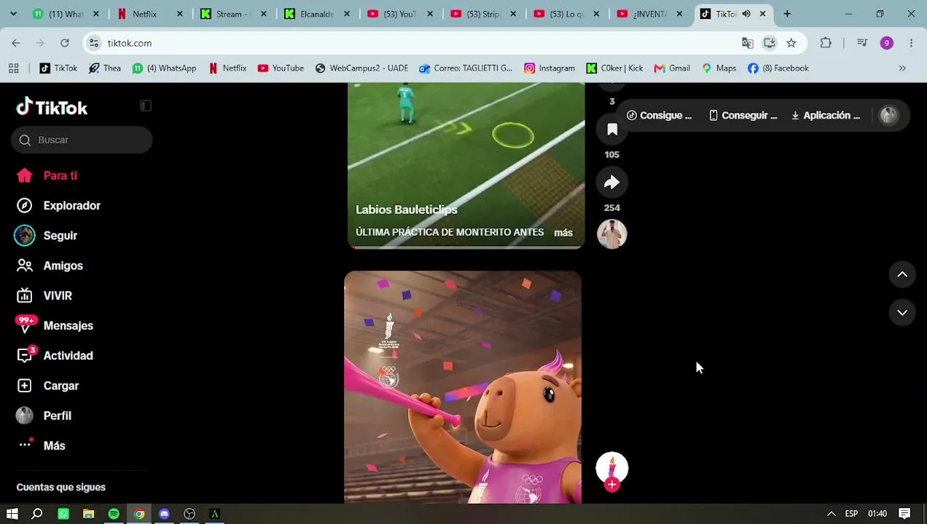The height and width of the screenshot is (524, 927).
Task: Play the capybara mascot video
Action: coord(463,387)
